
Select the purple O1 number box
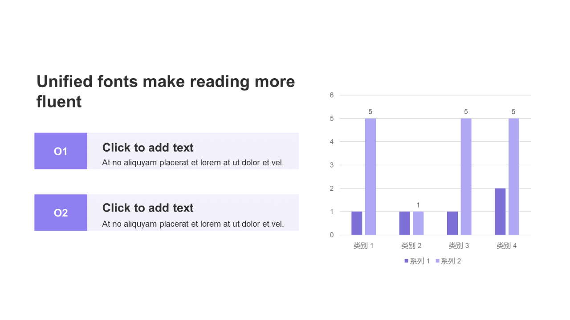(61, 151)
